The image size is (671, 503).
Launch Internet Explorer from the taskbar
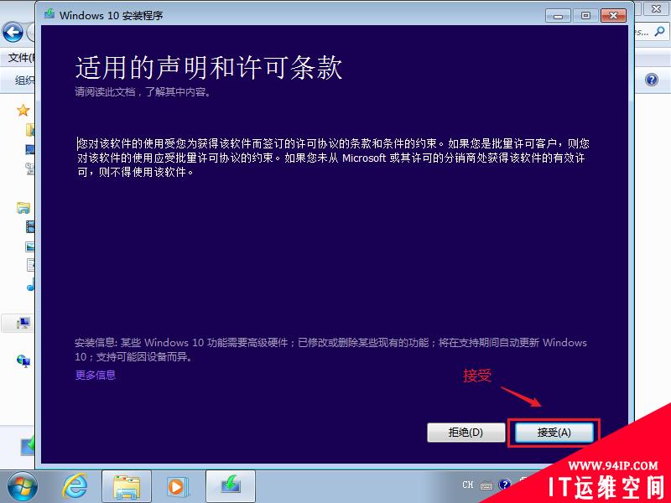[75, 486]
